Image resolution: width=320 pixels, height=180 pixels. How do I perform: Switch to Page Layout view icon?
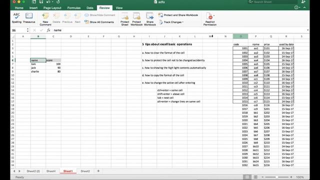tap(255, 177)
